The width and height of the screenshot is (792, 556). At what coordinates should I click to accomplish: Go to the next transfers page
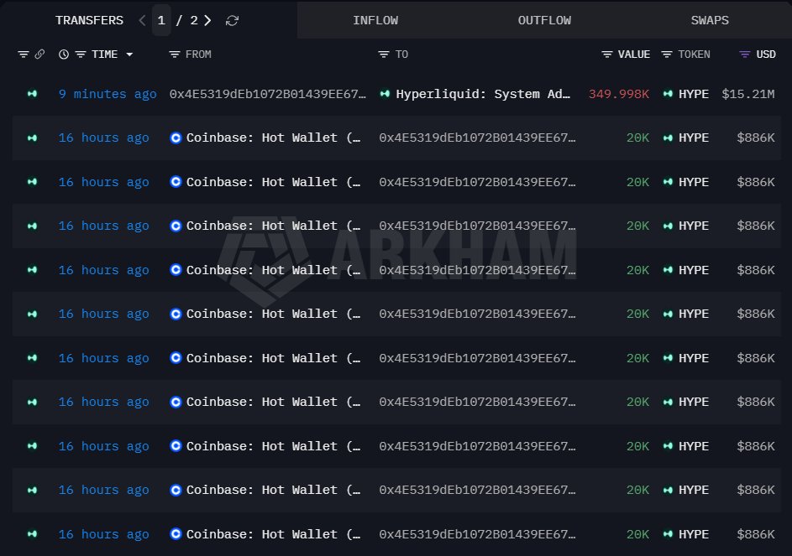tap(207, 20)
